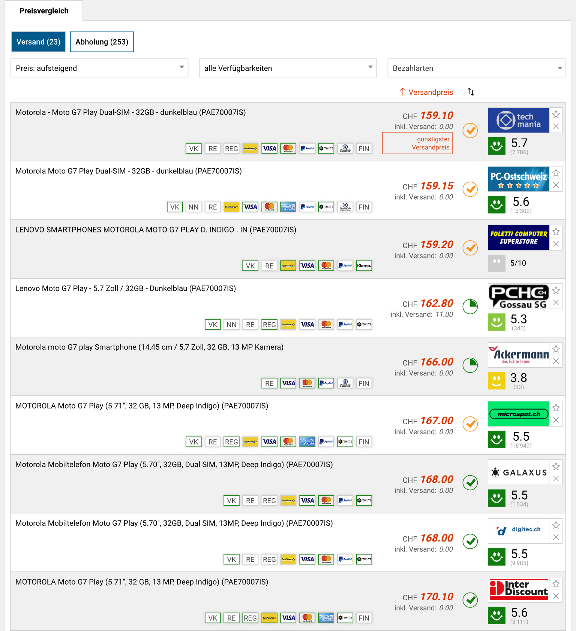Remove the tech mania offer with X
576x631 pixels.
pos(556,127)
